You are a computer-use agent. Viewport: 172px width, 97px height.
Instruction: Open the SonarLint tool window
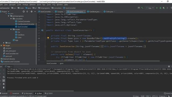coord(15,93)
